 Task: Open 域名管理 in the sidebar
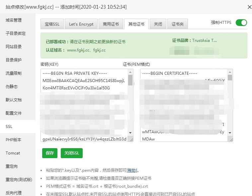(x=14, y=20)
